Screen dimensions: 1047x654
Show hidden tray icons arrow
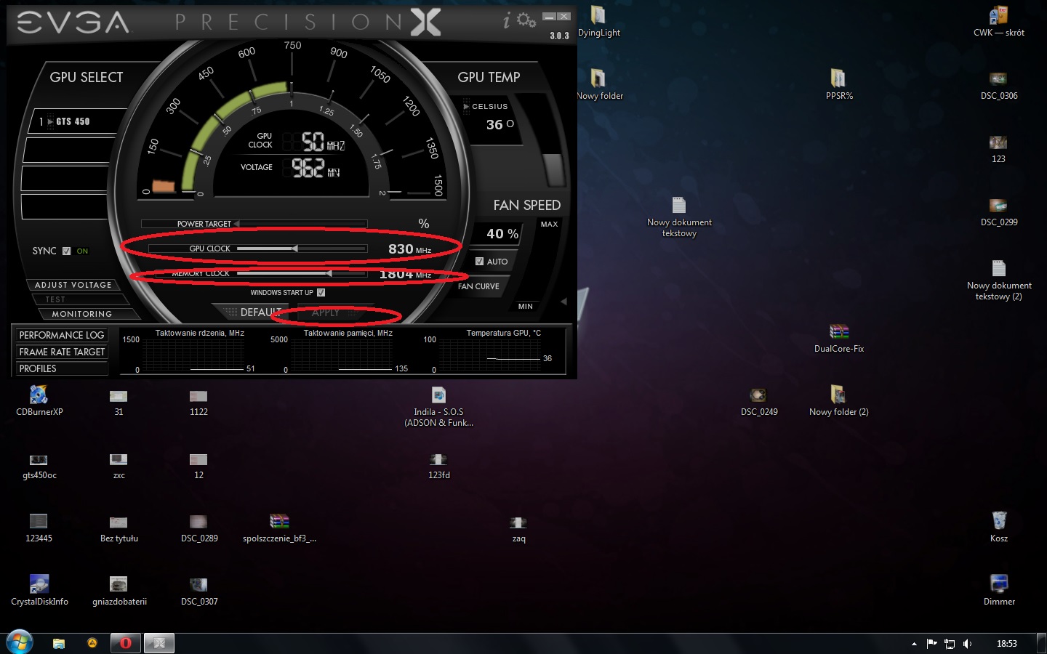914,644
